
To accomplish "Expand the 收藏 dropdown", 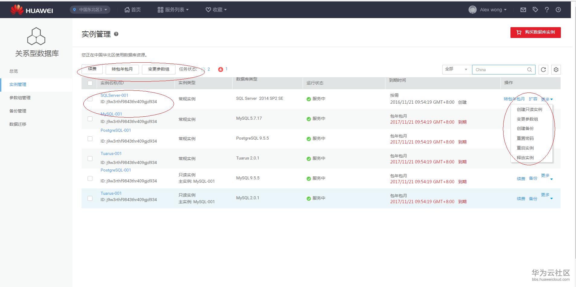I will point(216,10).
